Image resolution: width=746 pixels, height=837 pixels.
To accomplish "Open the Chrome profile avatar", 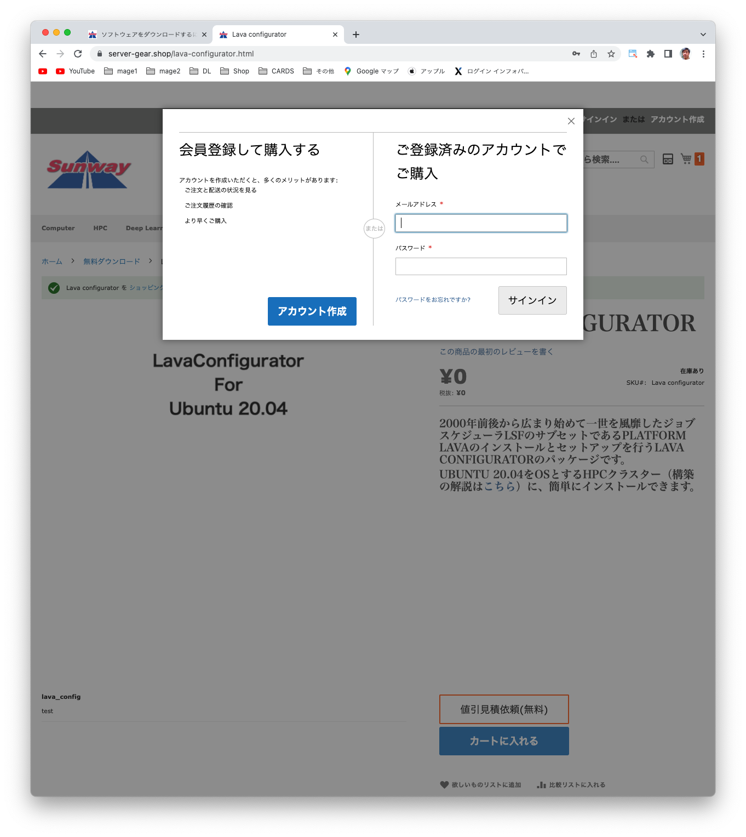I will click(x=686, y=54).
